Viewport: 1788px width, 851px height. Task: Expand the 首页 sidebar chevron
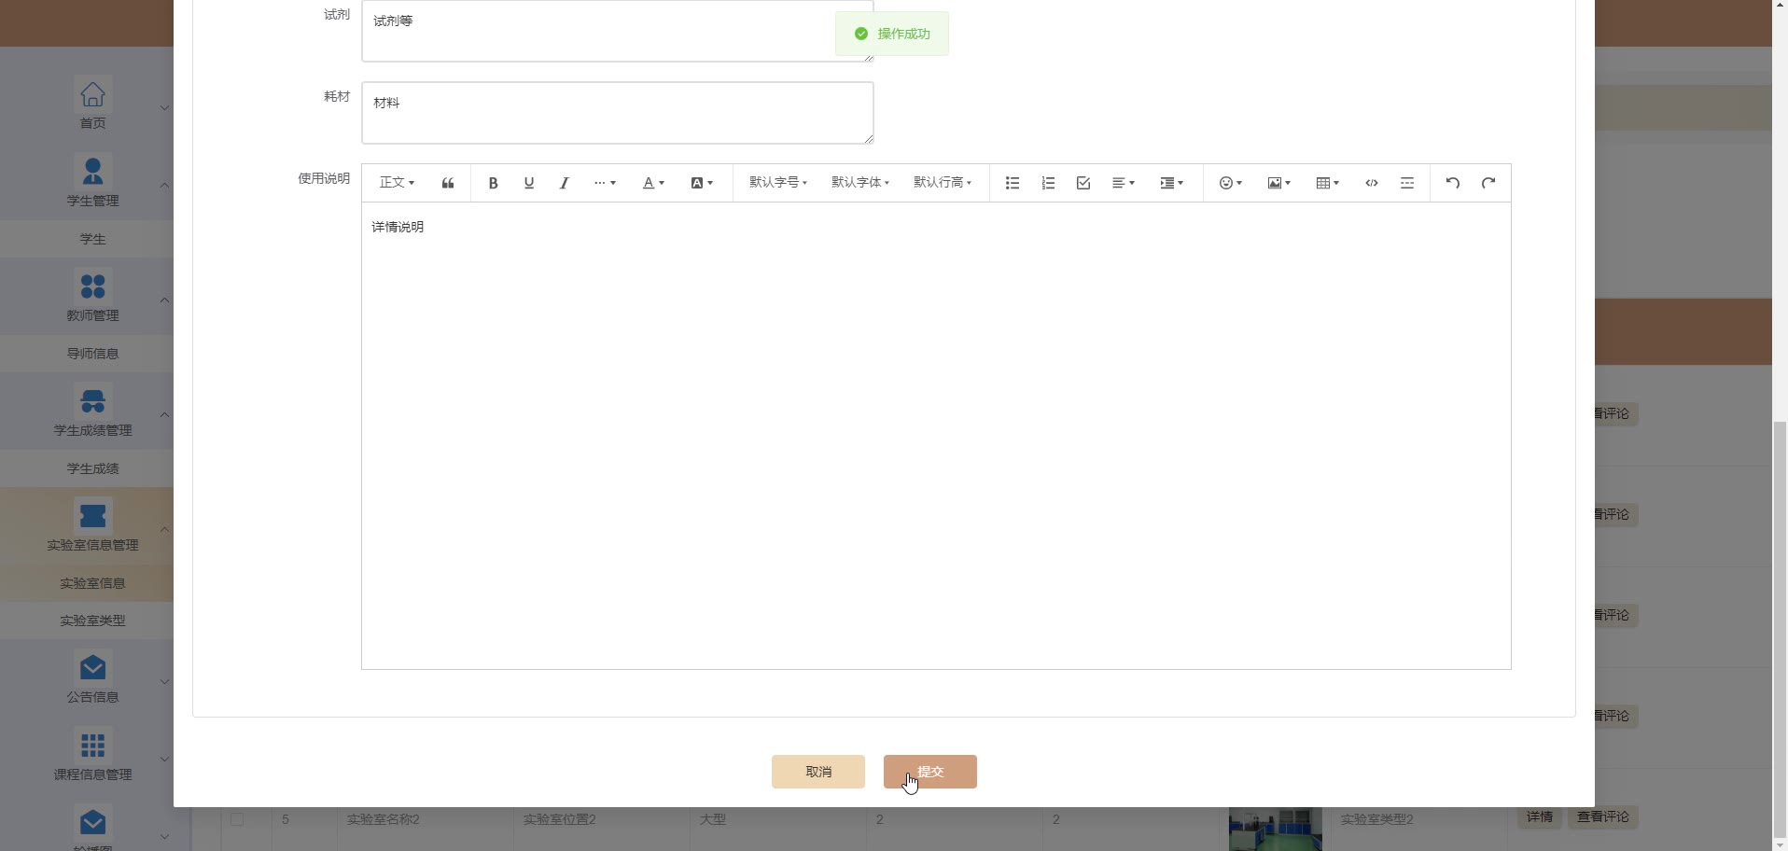click(164, 107)
